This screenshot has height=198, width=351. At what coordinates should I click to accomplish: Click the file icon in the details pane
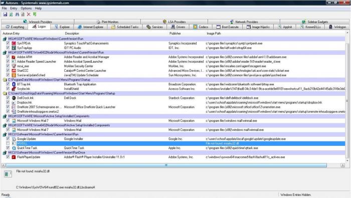(8, 174)
